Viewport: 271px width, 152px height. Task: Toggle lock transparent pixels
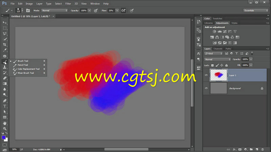coord(212,65)
